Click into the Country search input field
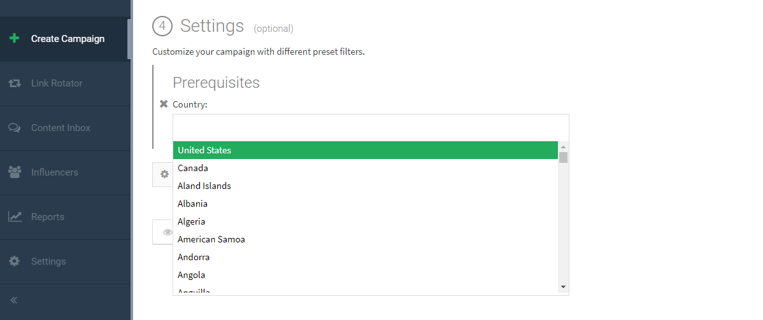 click(x=370, y=127)
